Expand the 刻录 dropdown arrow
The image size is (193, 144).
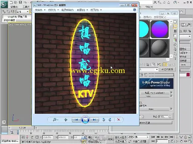coord(87,10)
